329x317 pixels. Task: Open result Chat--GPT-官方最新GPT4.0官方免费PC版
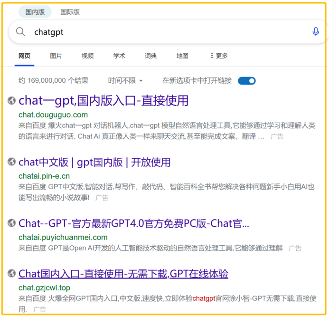[134, 223]
